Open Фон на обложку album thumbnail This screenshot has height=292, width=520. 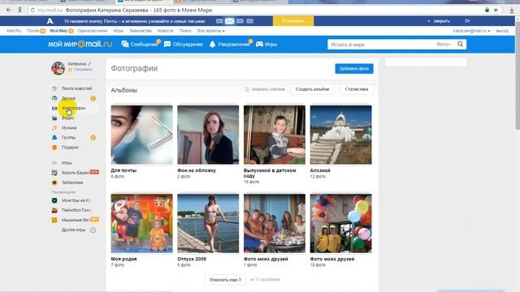208,135
